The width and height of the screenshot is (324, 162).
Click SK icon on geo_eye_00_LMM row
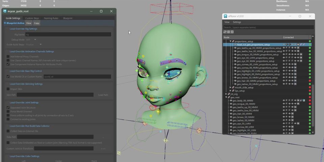298,124
